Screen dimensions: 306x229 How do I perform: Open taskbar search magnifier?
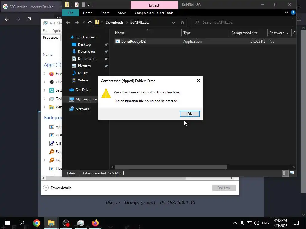(x=22, y=223)
